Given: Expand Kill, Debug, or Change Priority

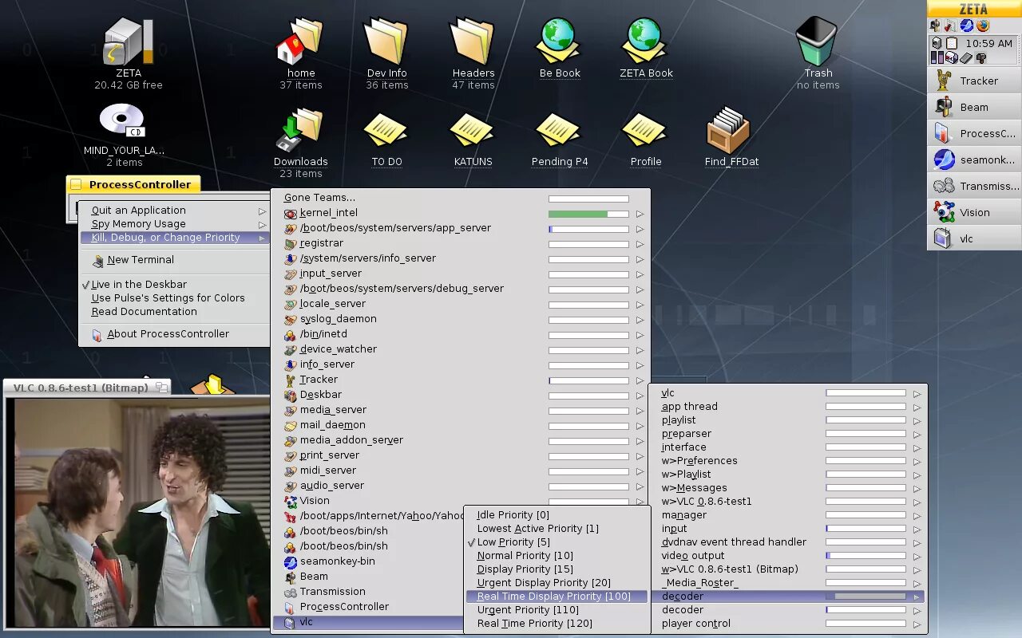Looking at the screenshot, I should [174, 237].
